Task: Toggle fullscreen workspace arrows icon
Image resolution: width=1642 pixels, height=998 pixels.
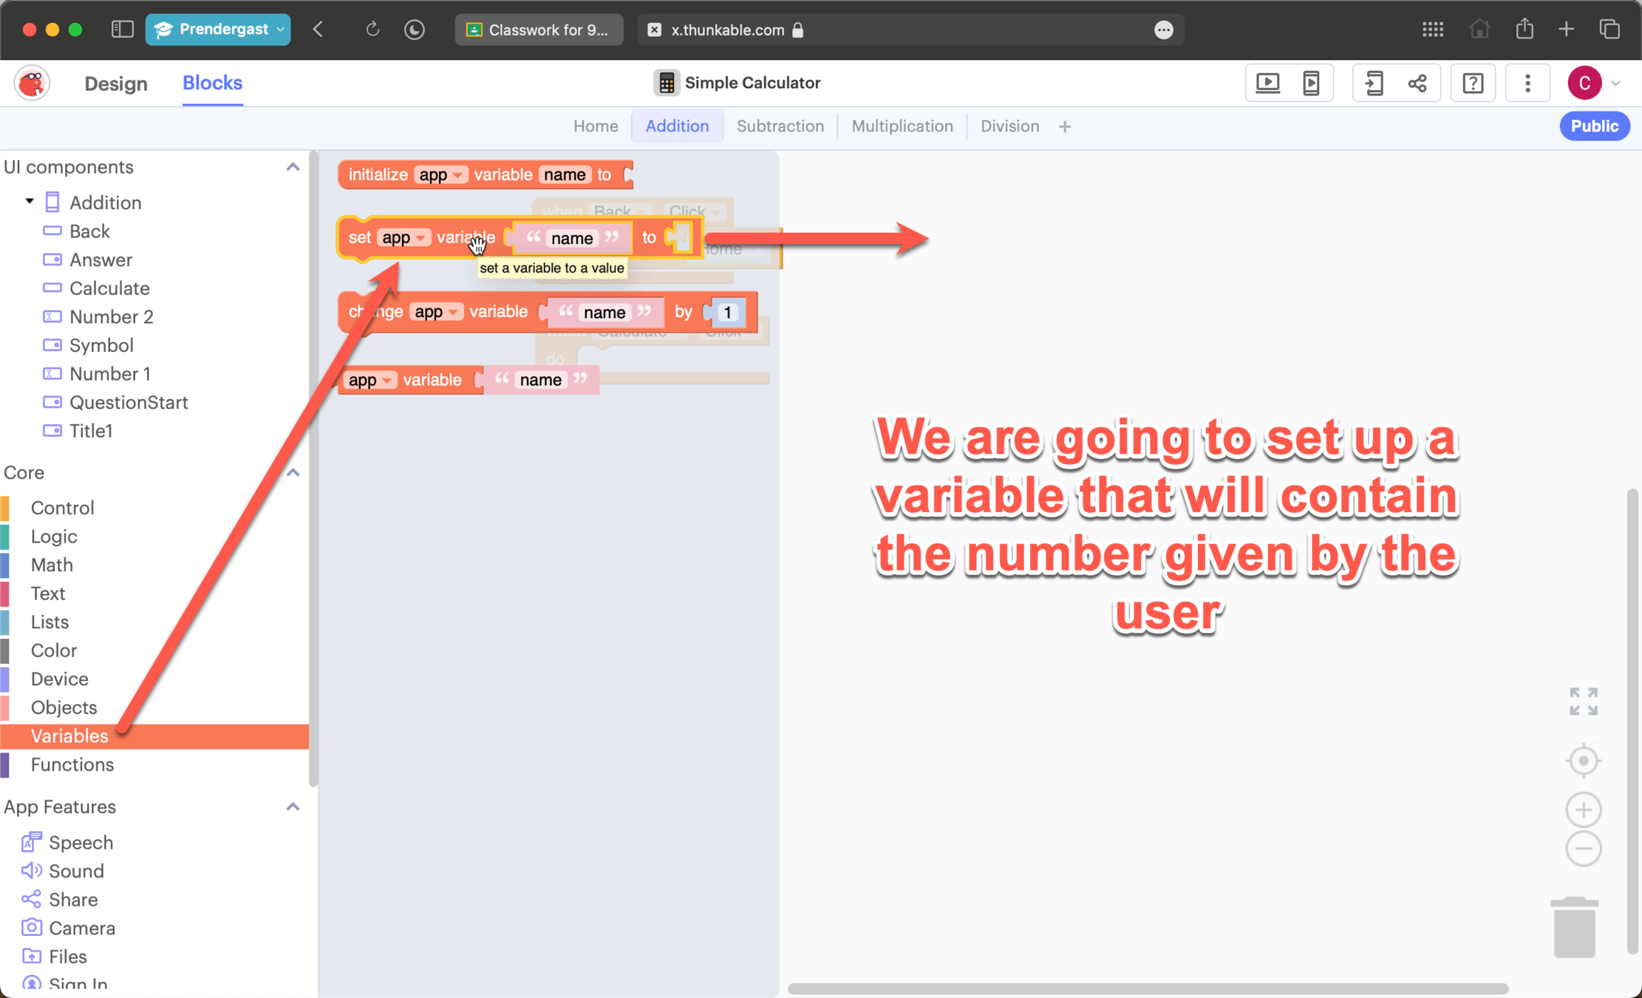Action: [1583, 701]
